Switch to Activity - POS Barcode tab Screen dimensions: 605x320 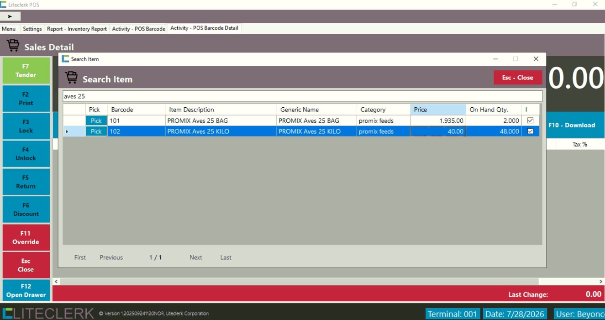(x=138, y=29)
